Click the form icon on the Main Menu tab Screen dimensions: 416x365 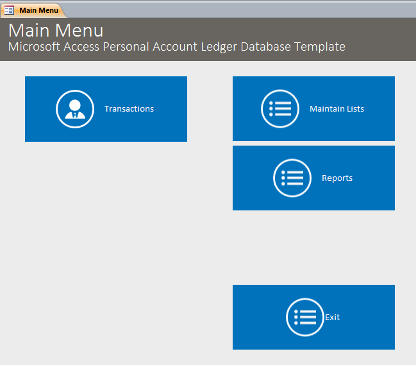[x=9, y=10]
